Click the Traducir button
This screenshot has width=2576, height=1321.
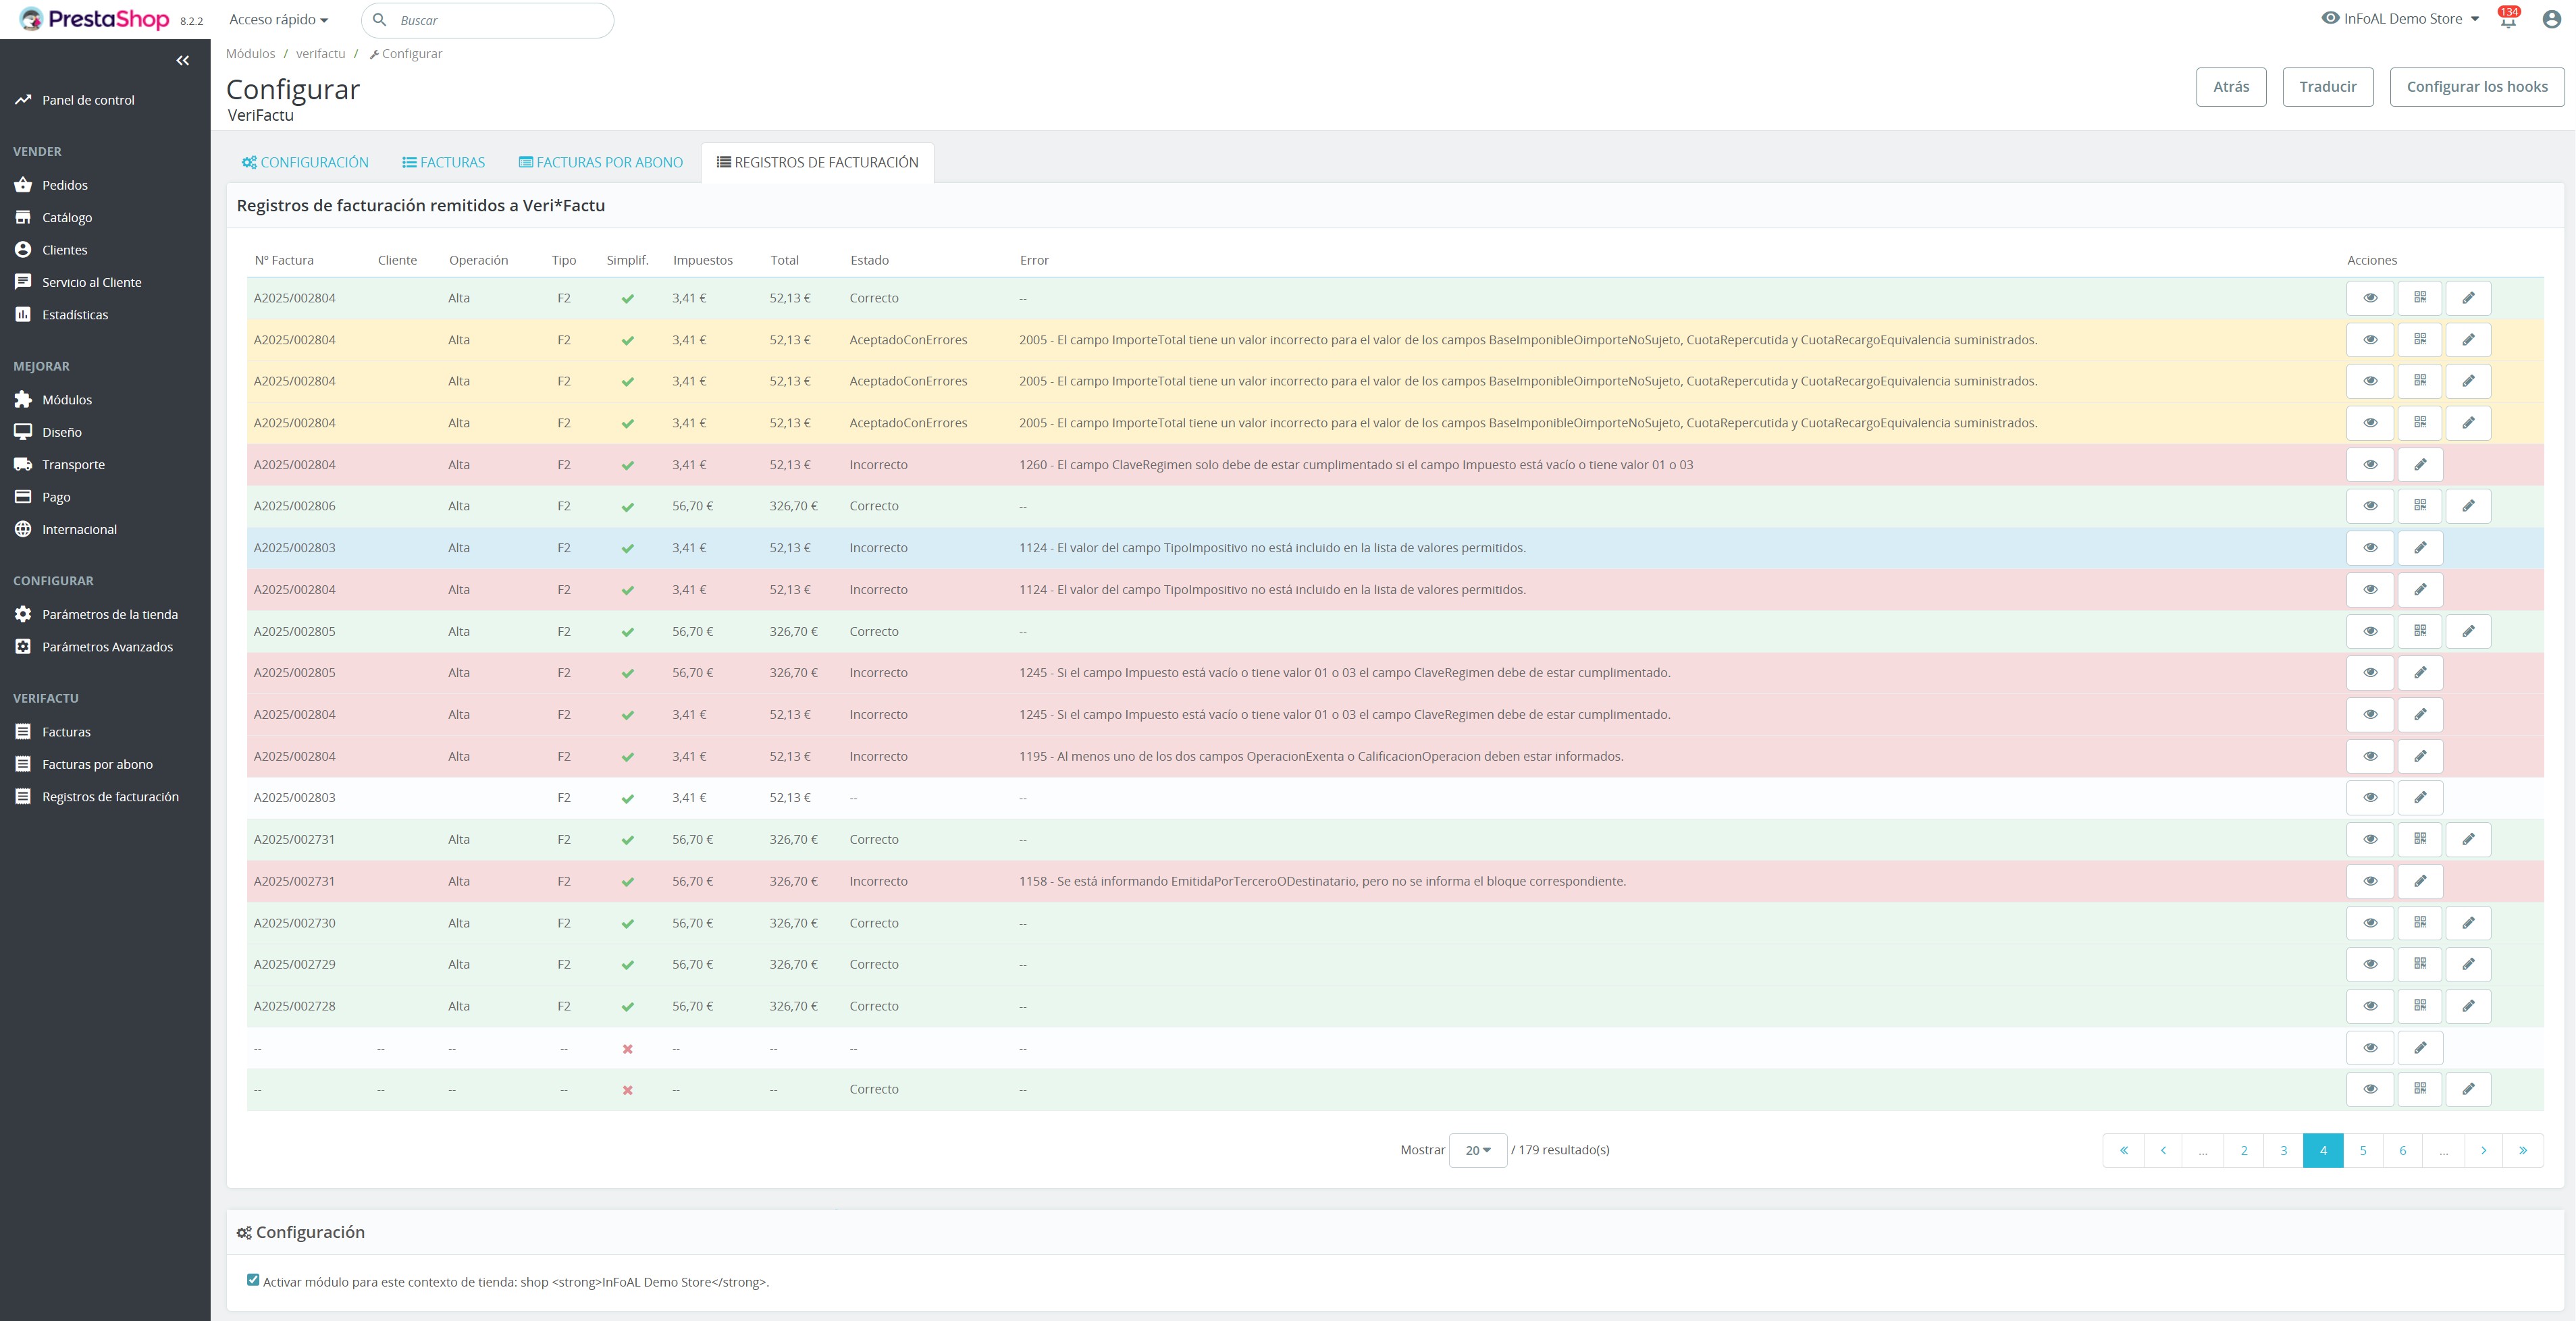(x=2327, y=87)
